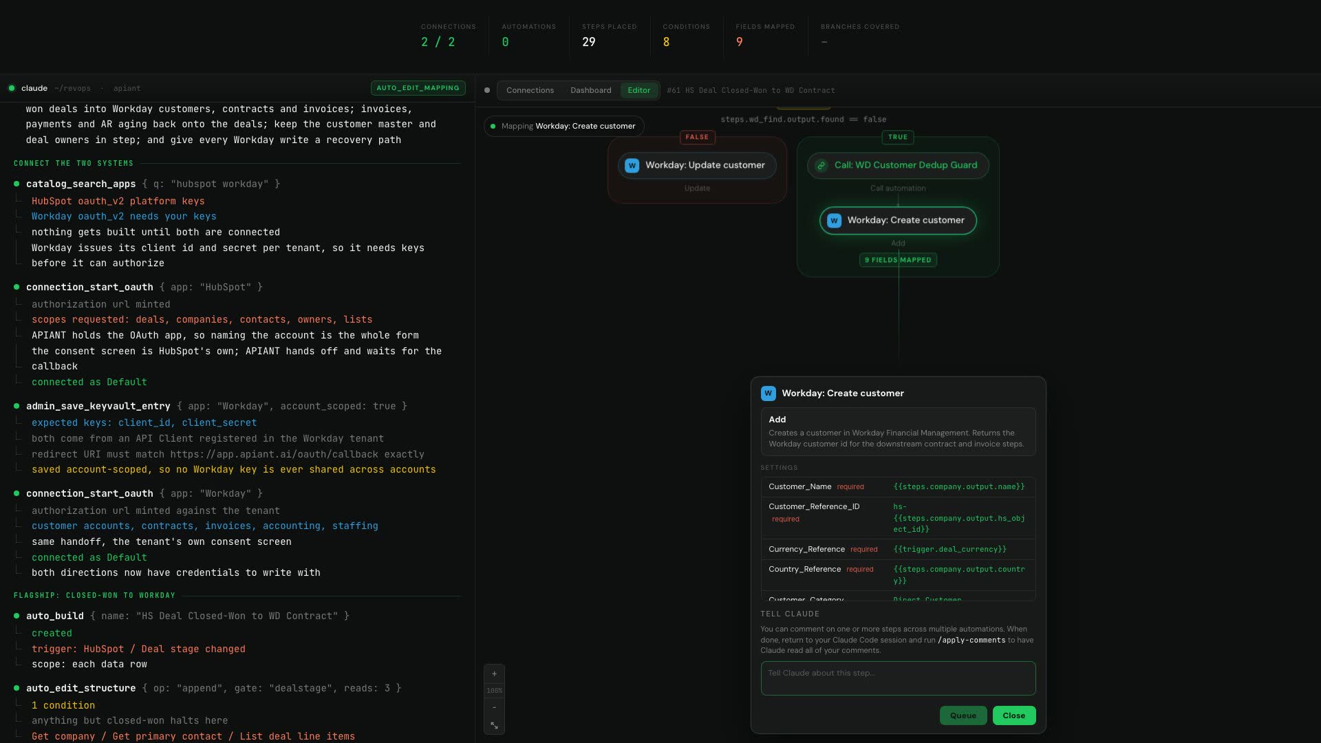Click the green status dot beside claude
The height and width of the screenshot is (743, 1321).
point(12,88)
